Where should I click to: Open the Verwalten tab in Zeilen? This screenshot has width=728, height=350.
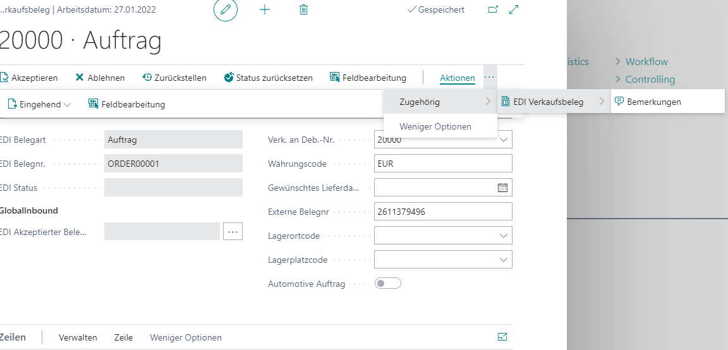click(78, 337)
